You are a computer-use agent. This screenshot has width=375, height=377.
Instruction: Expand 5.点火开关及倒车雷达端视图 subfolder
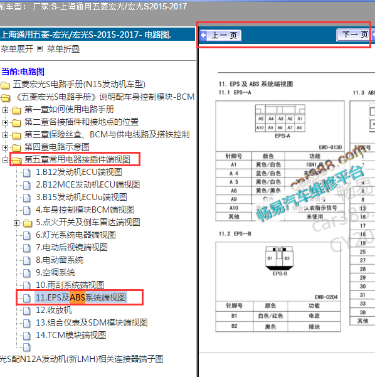pos(16,223)
